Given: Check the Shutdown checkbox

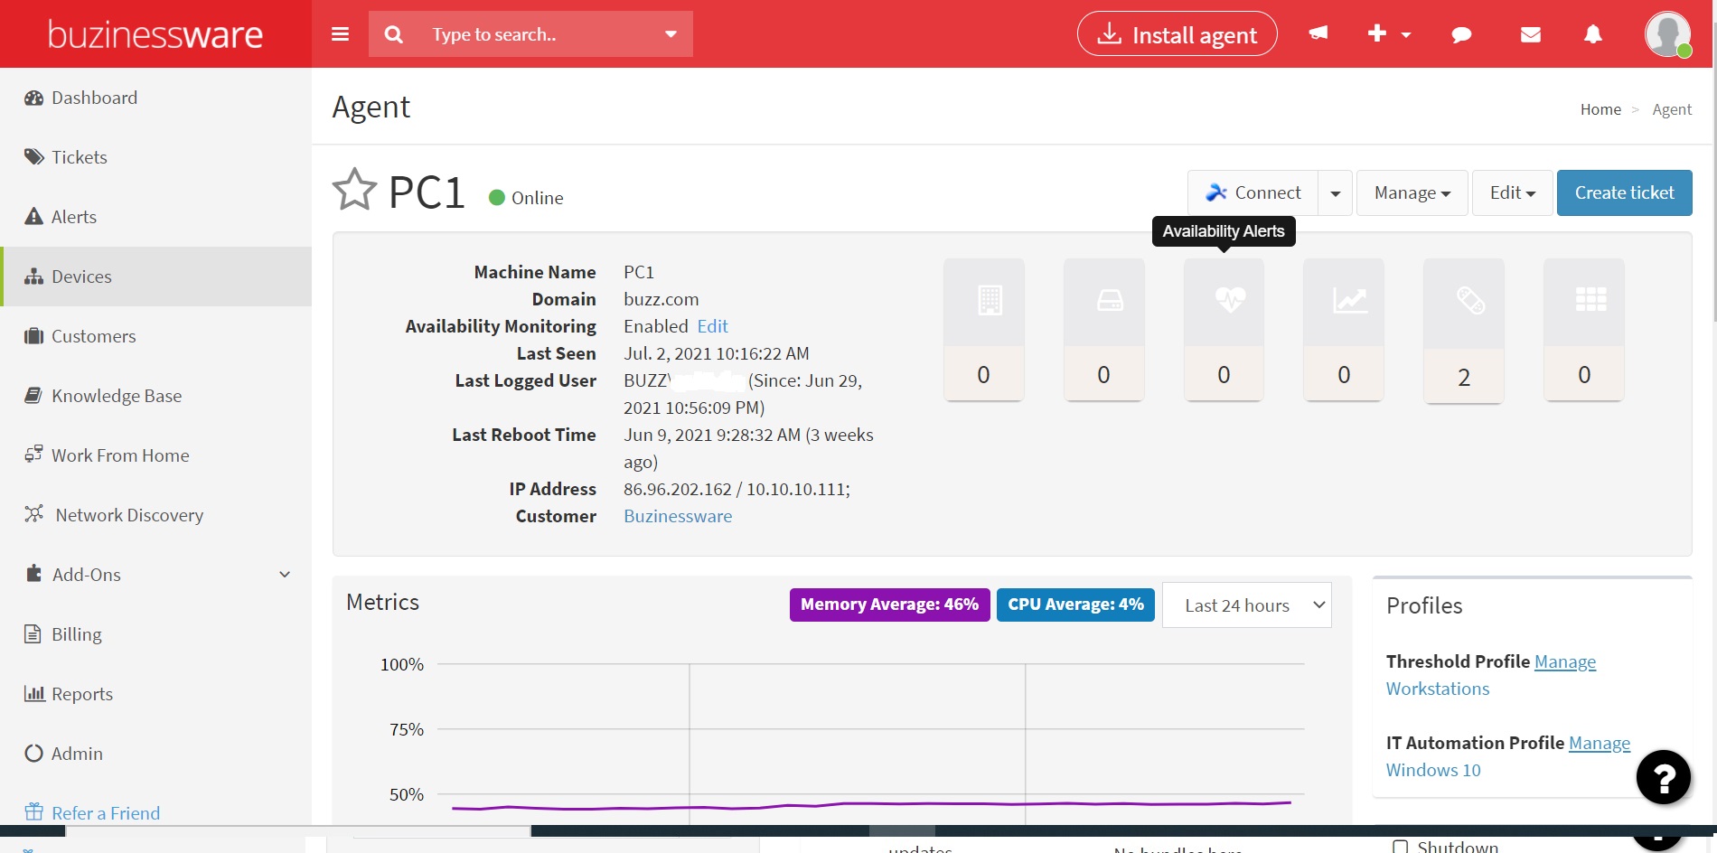Looking at the screenshot, I should click(1401, 846).
